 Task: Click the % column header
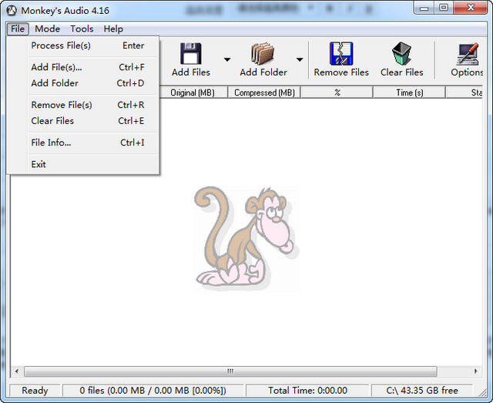pyautogui.click(x=337, y=92)
